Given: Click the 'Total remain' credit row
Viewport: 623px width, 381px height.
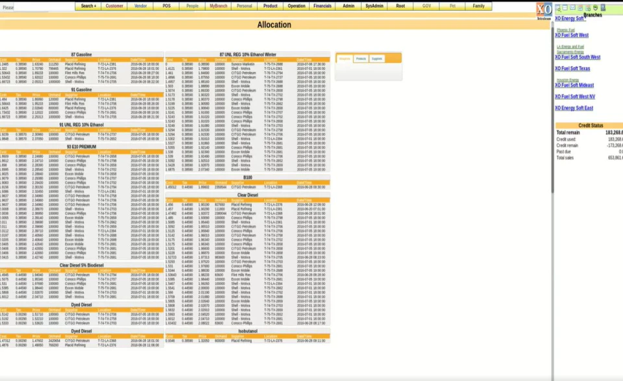Looking at the screenshot, I should tap(589, 132).
